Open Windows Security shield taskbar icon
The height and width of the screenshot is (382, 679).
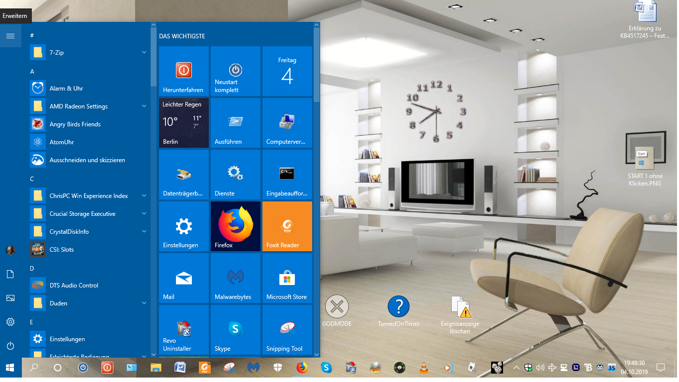[278, 368]
